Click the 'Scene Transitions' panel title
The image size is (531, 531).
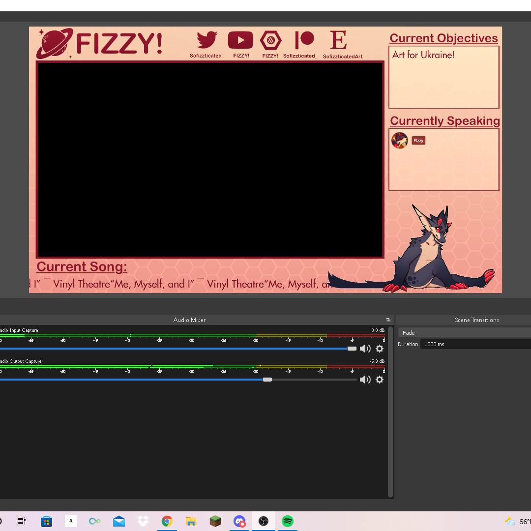(476, 320)
